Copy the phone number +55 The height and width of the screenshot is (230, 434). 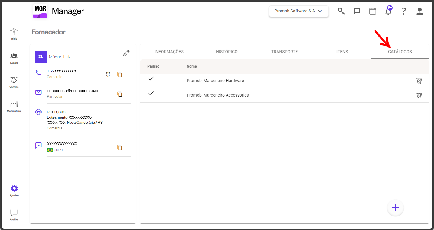point(120,74)
